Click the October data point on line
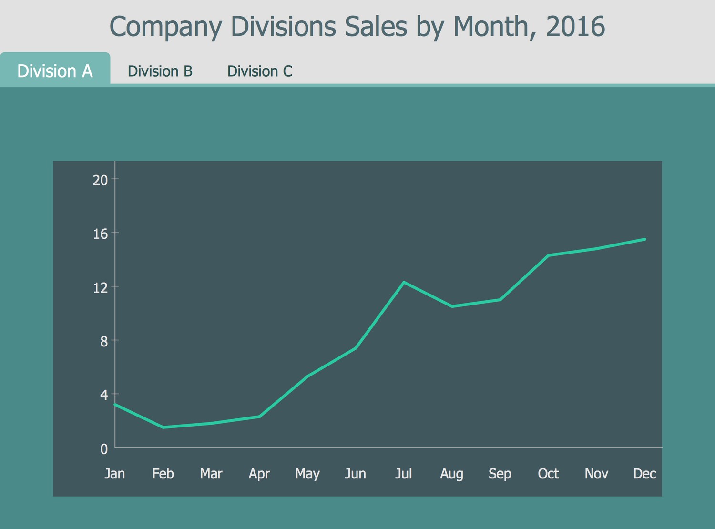Screen dimensions: 715x529 549,255
